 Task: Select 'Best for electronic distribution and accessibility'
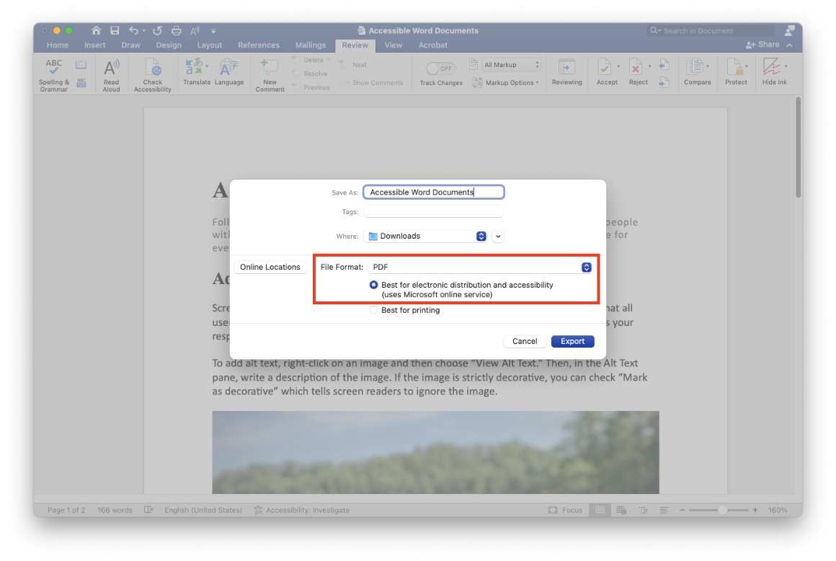coord(373,285)
